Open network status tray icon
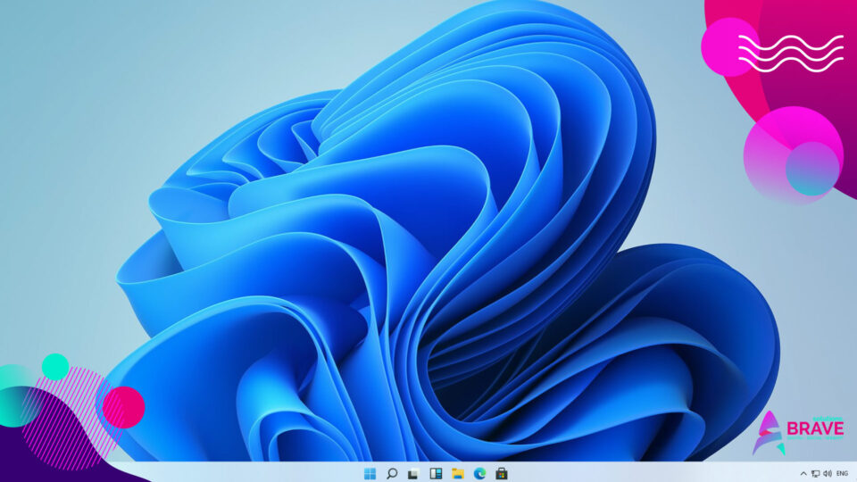The height and width of the screenshot is (482, 857). pyautogui.click(x=815, y=474)
